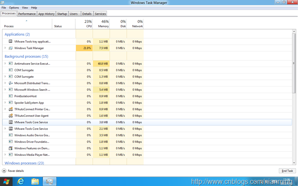Screen dimensions: 298x186
Task: Click the VMware Tools tray application icon
Action: pyautogui.click(x=11, y=41)
